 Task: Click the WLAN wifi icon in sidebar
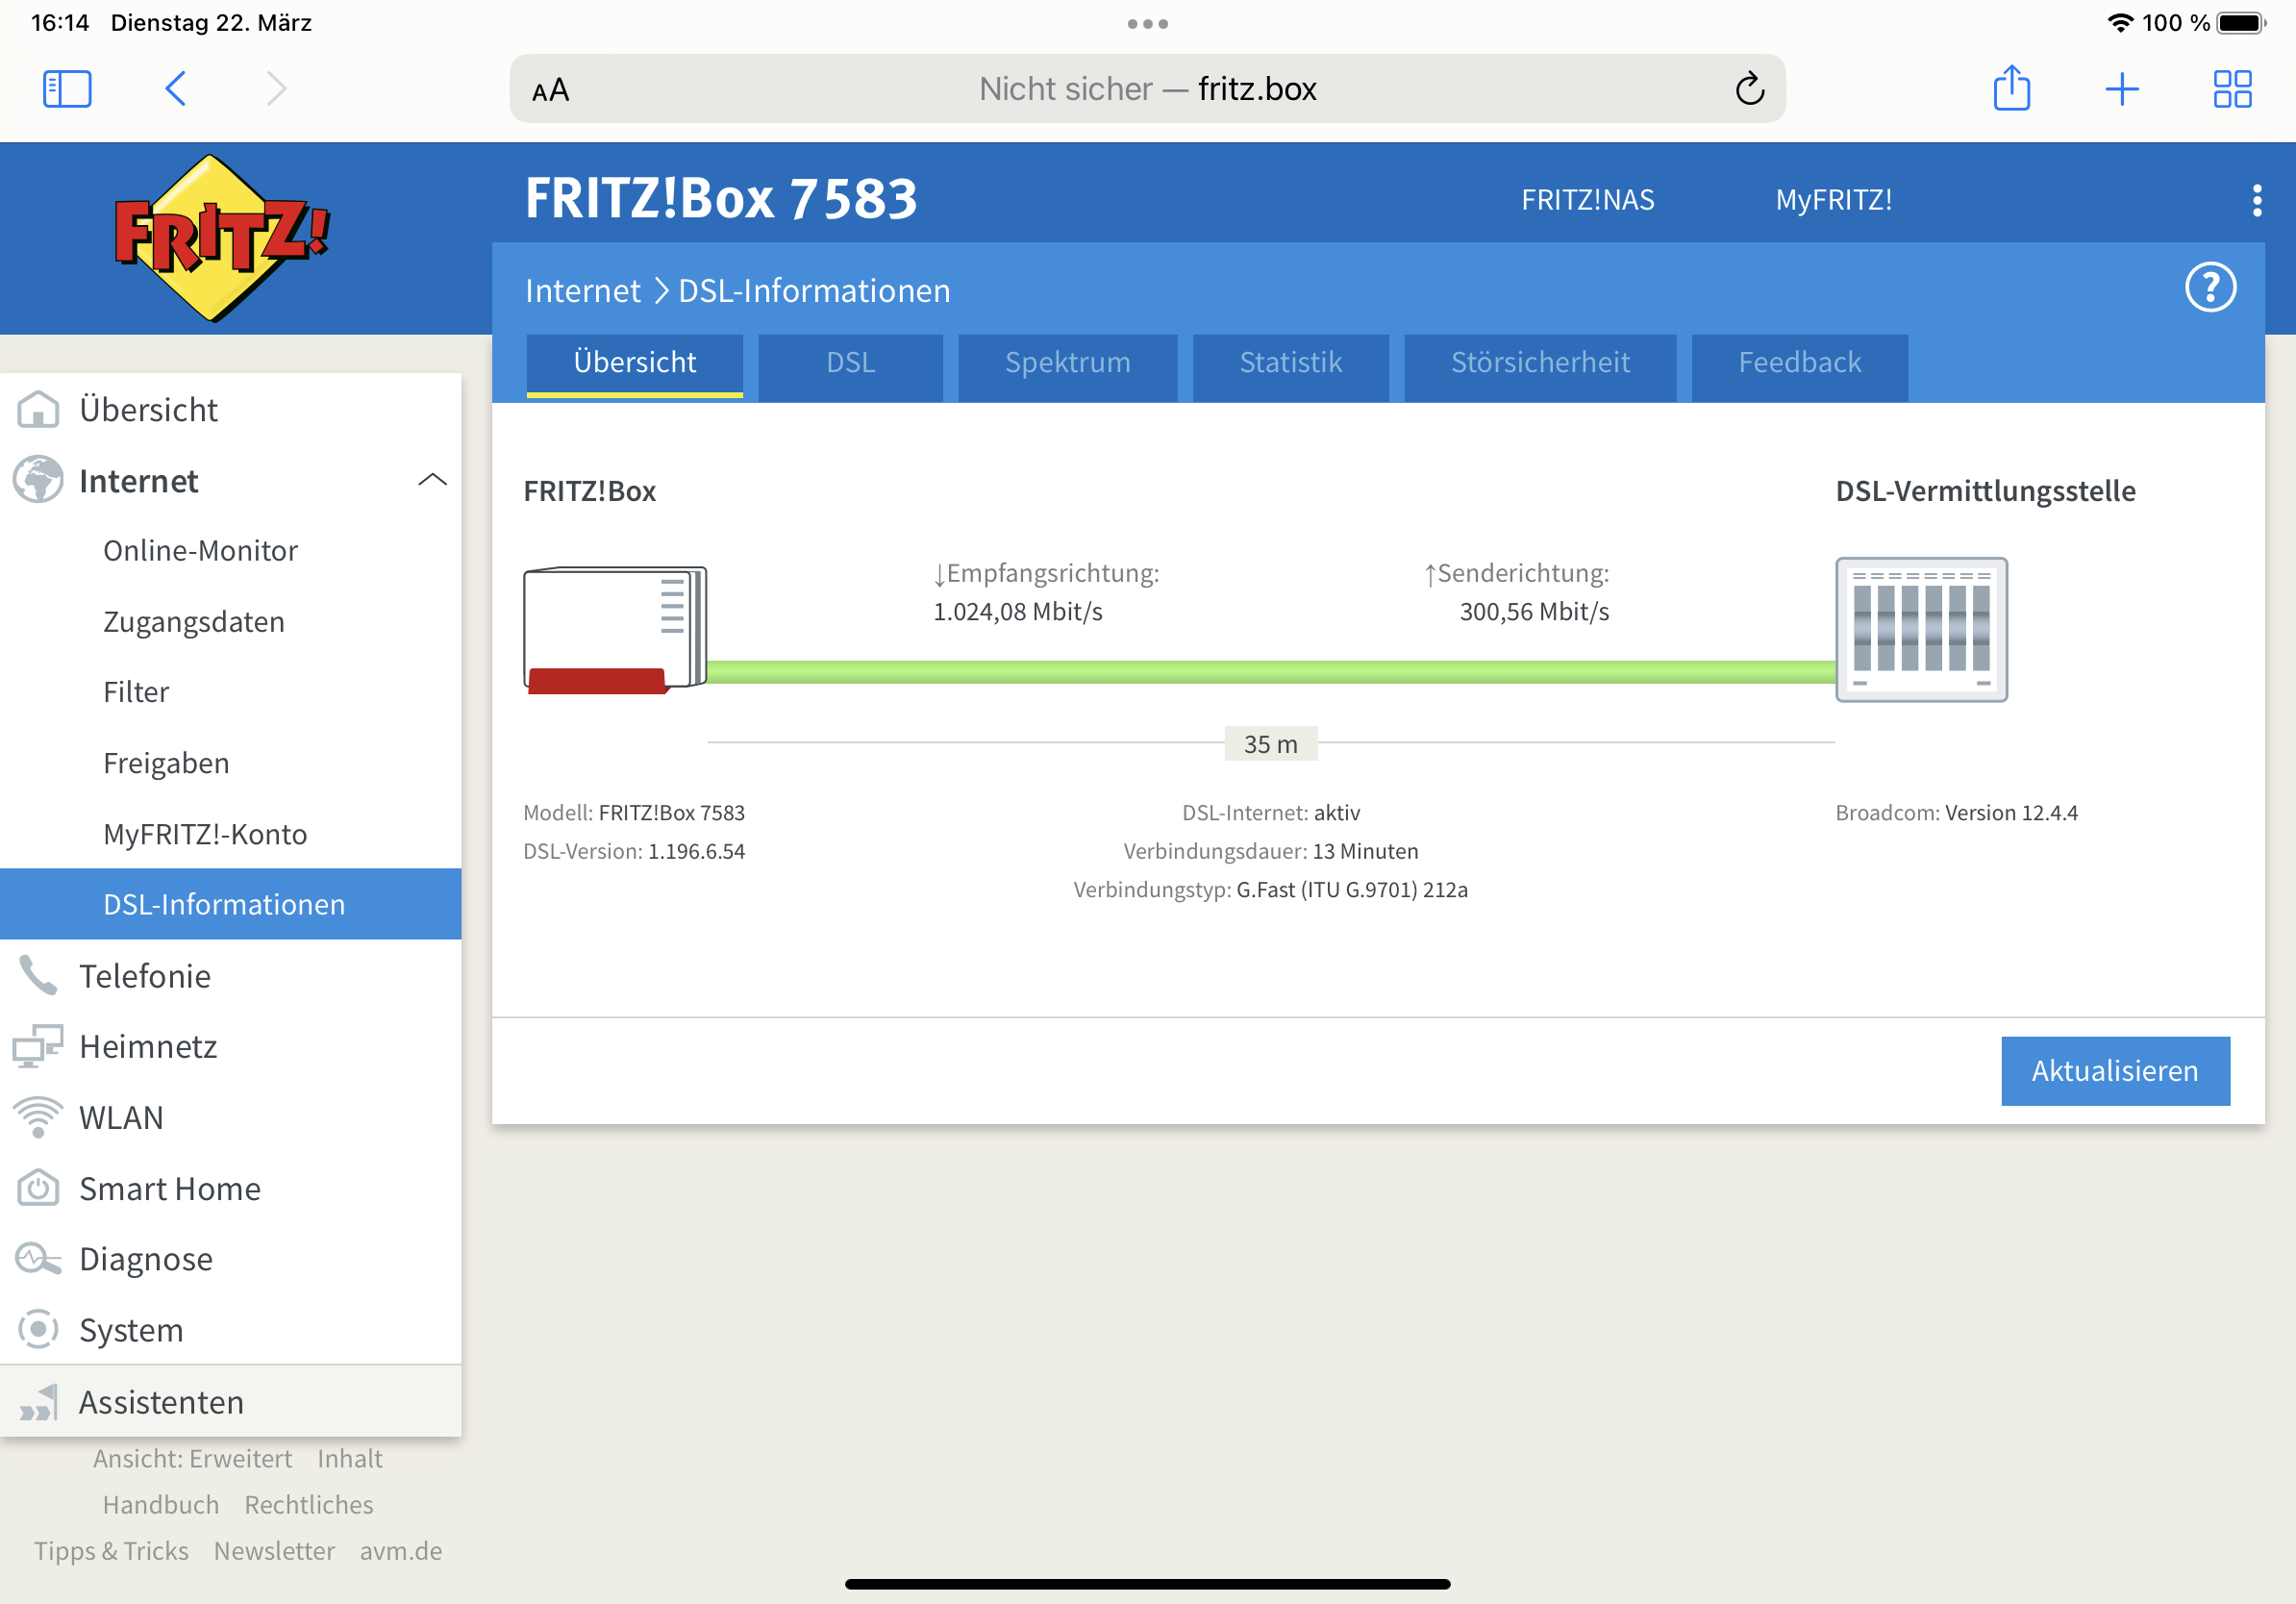click(x=38, y=1117)
